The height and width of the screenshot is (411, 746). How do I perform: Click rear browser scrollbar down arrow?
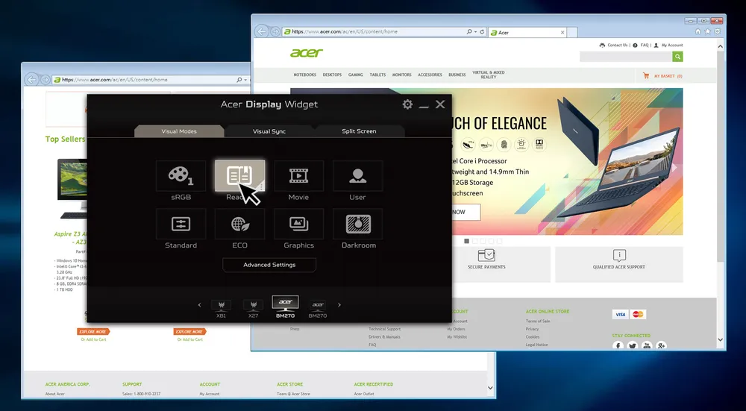tap(491, 388)
